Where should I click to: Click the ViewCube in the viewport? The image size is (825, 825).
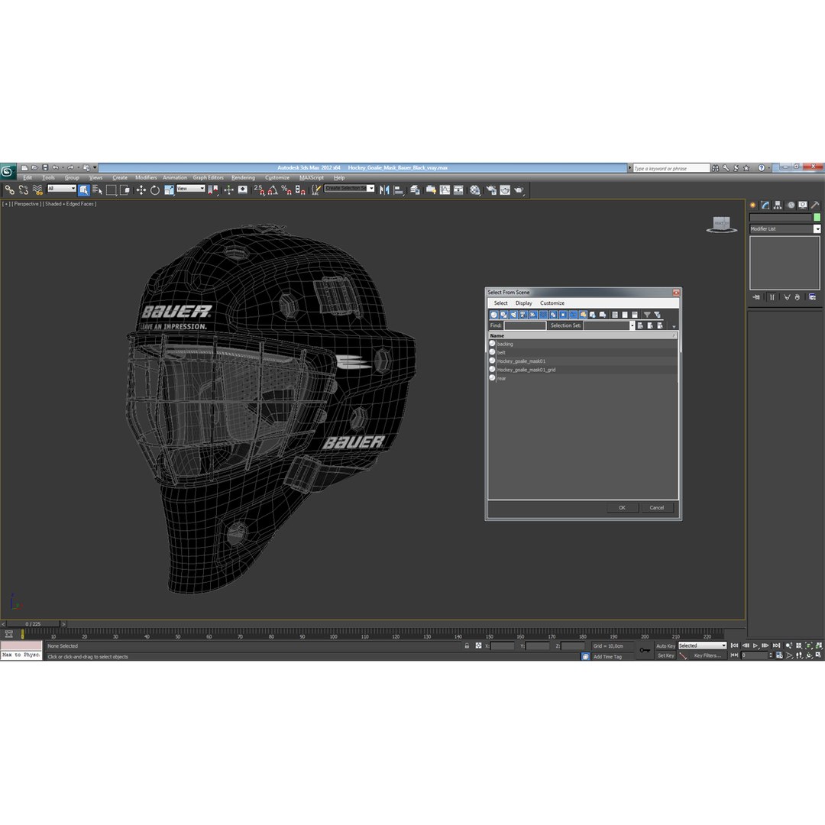pos(721,224)
